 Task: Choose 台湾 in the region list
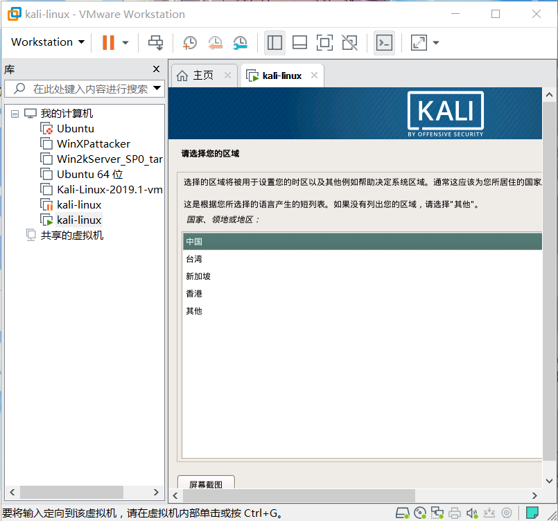point(363,259)
